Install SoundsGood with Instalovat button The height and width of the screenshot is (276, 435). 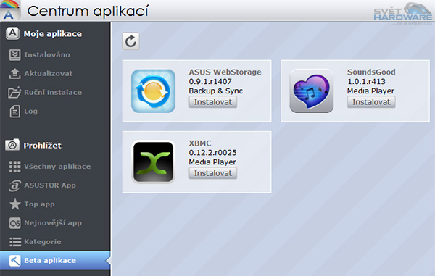pos(371,102)
